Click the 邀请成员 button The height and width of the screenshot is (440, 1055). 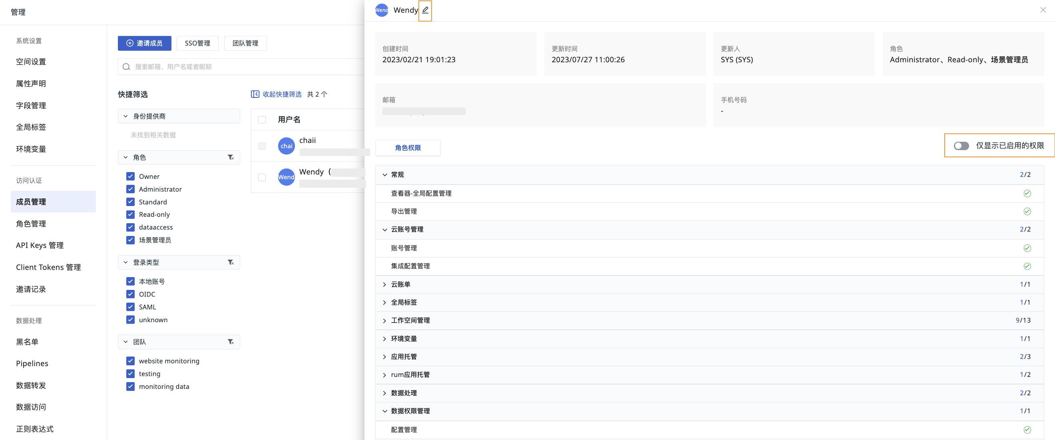pyautogui.click(x=144, y=44)
